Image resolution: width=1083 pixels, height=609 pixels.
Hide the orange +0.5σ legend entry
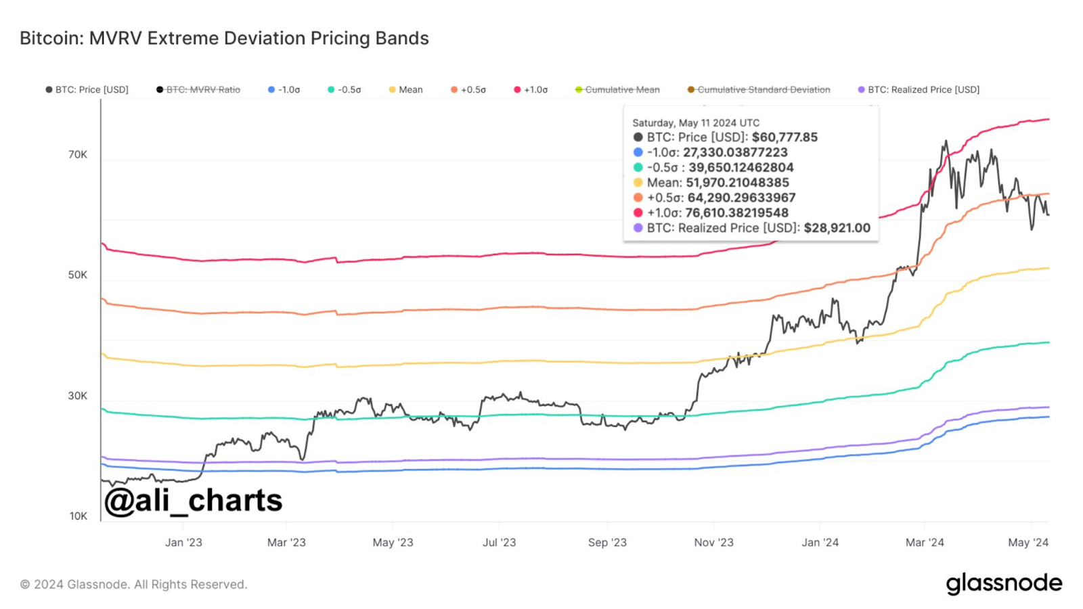click(x=468, y=89)
